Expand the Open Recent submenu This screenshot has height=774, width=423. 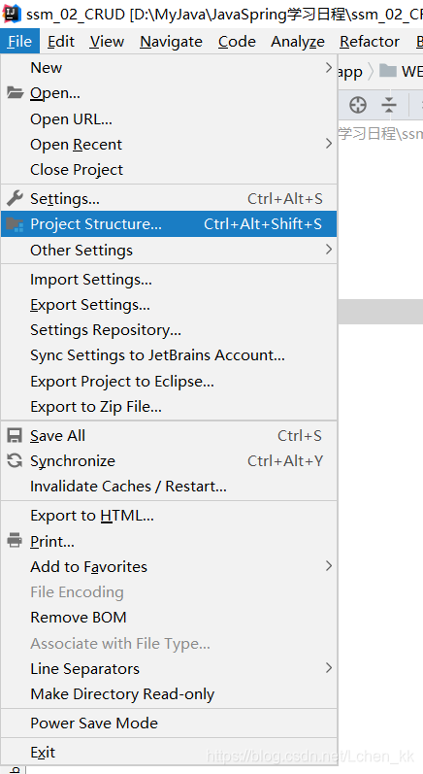tap(169, 144)
